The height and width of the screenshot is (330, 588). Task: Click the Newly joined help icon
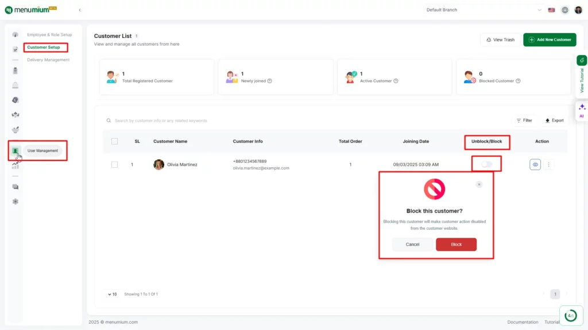[x=270, y=81]
